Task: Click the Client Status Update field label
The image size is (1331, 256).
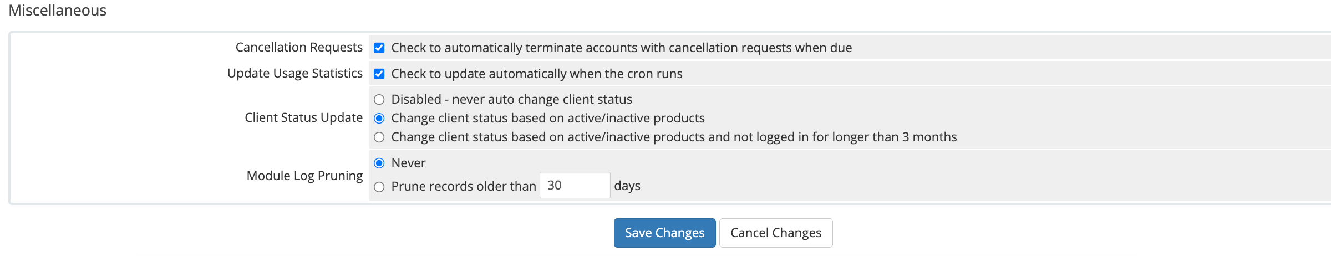Action: point(304,117)
